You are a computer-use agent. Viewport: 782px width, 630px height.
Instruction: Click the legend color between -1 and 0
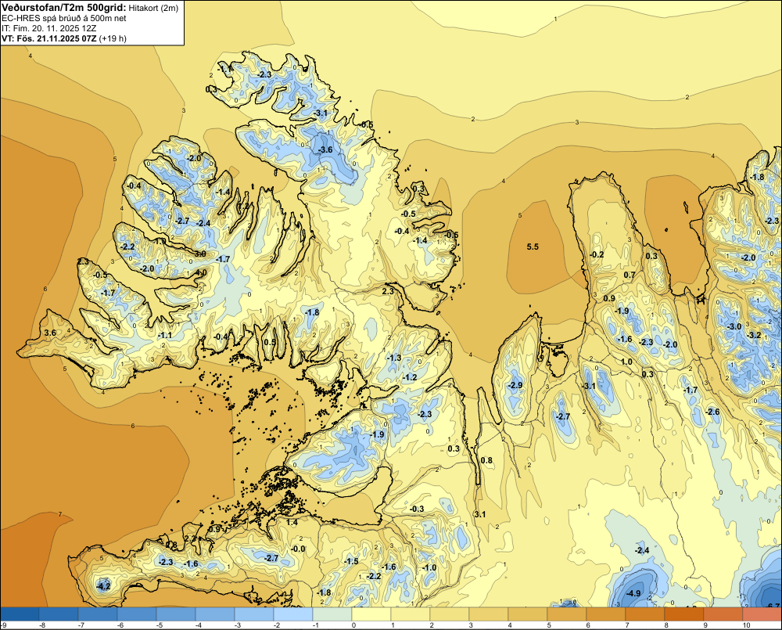pyautogui.click(x=332, y=614)
